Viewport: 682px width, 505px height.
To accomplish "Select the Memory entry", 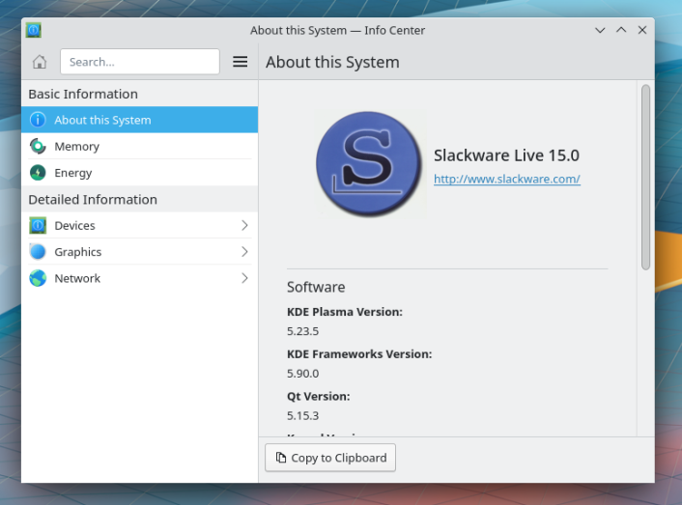I will pyautogui.click(x=140, y=146).
